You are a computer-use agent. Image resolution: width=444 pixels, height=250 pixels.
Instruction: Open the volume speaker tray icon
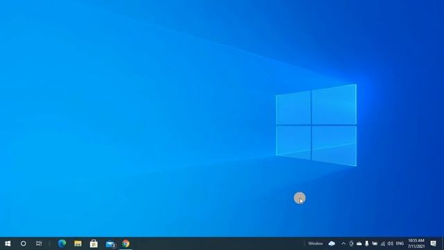(x=390, y=244)
